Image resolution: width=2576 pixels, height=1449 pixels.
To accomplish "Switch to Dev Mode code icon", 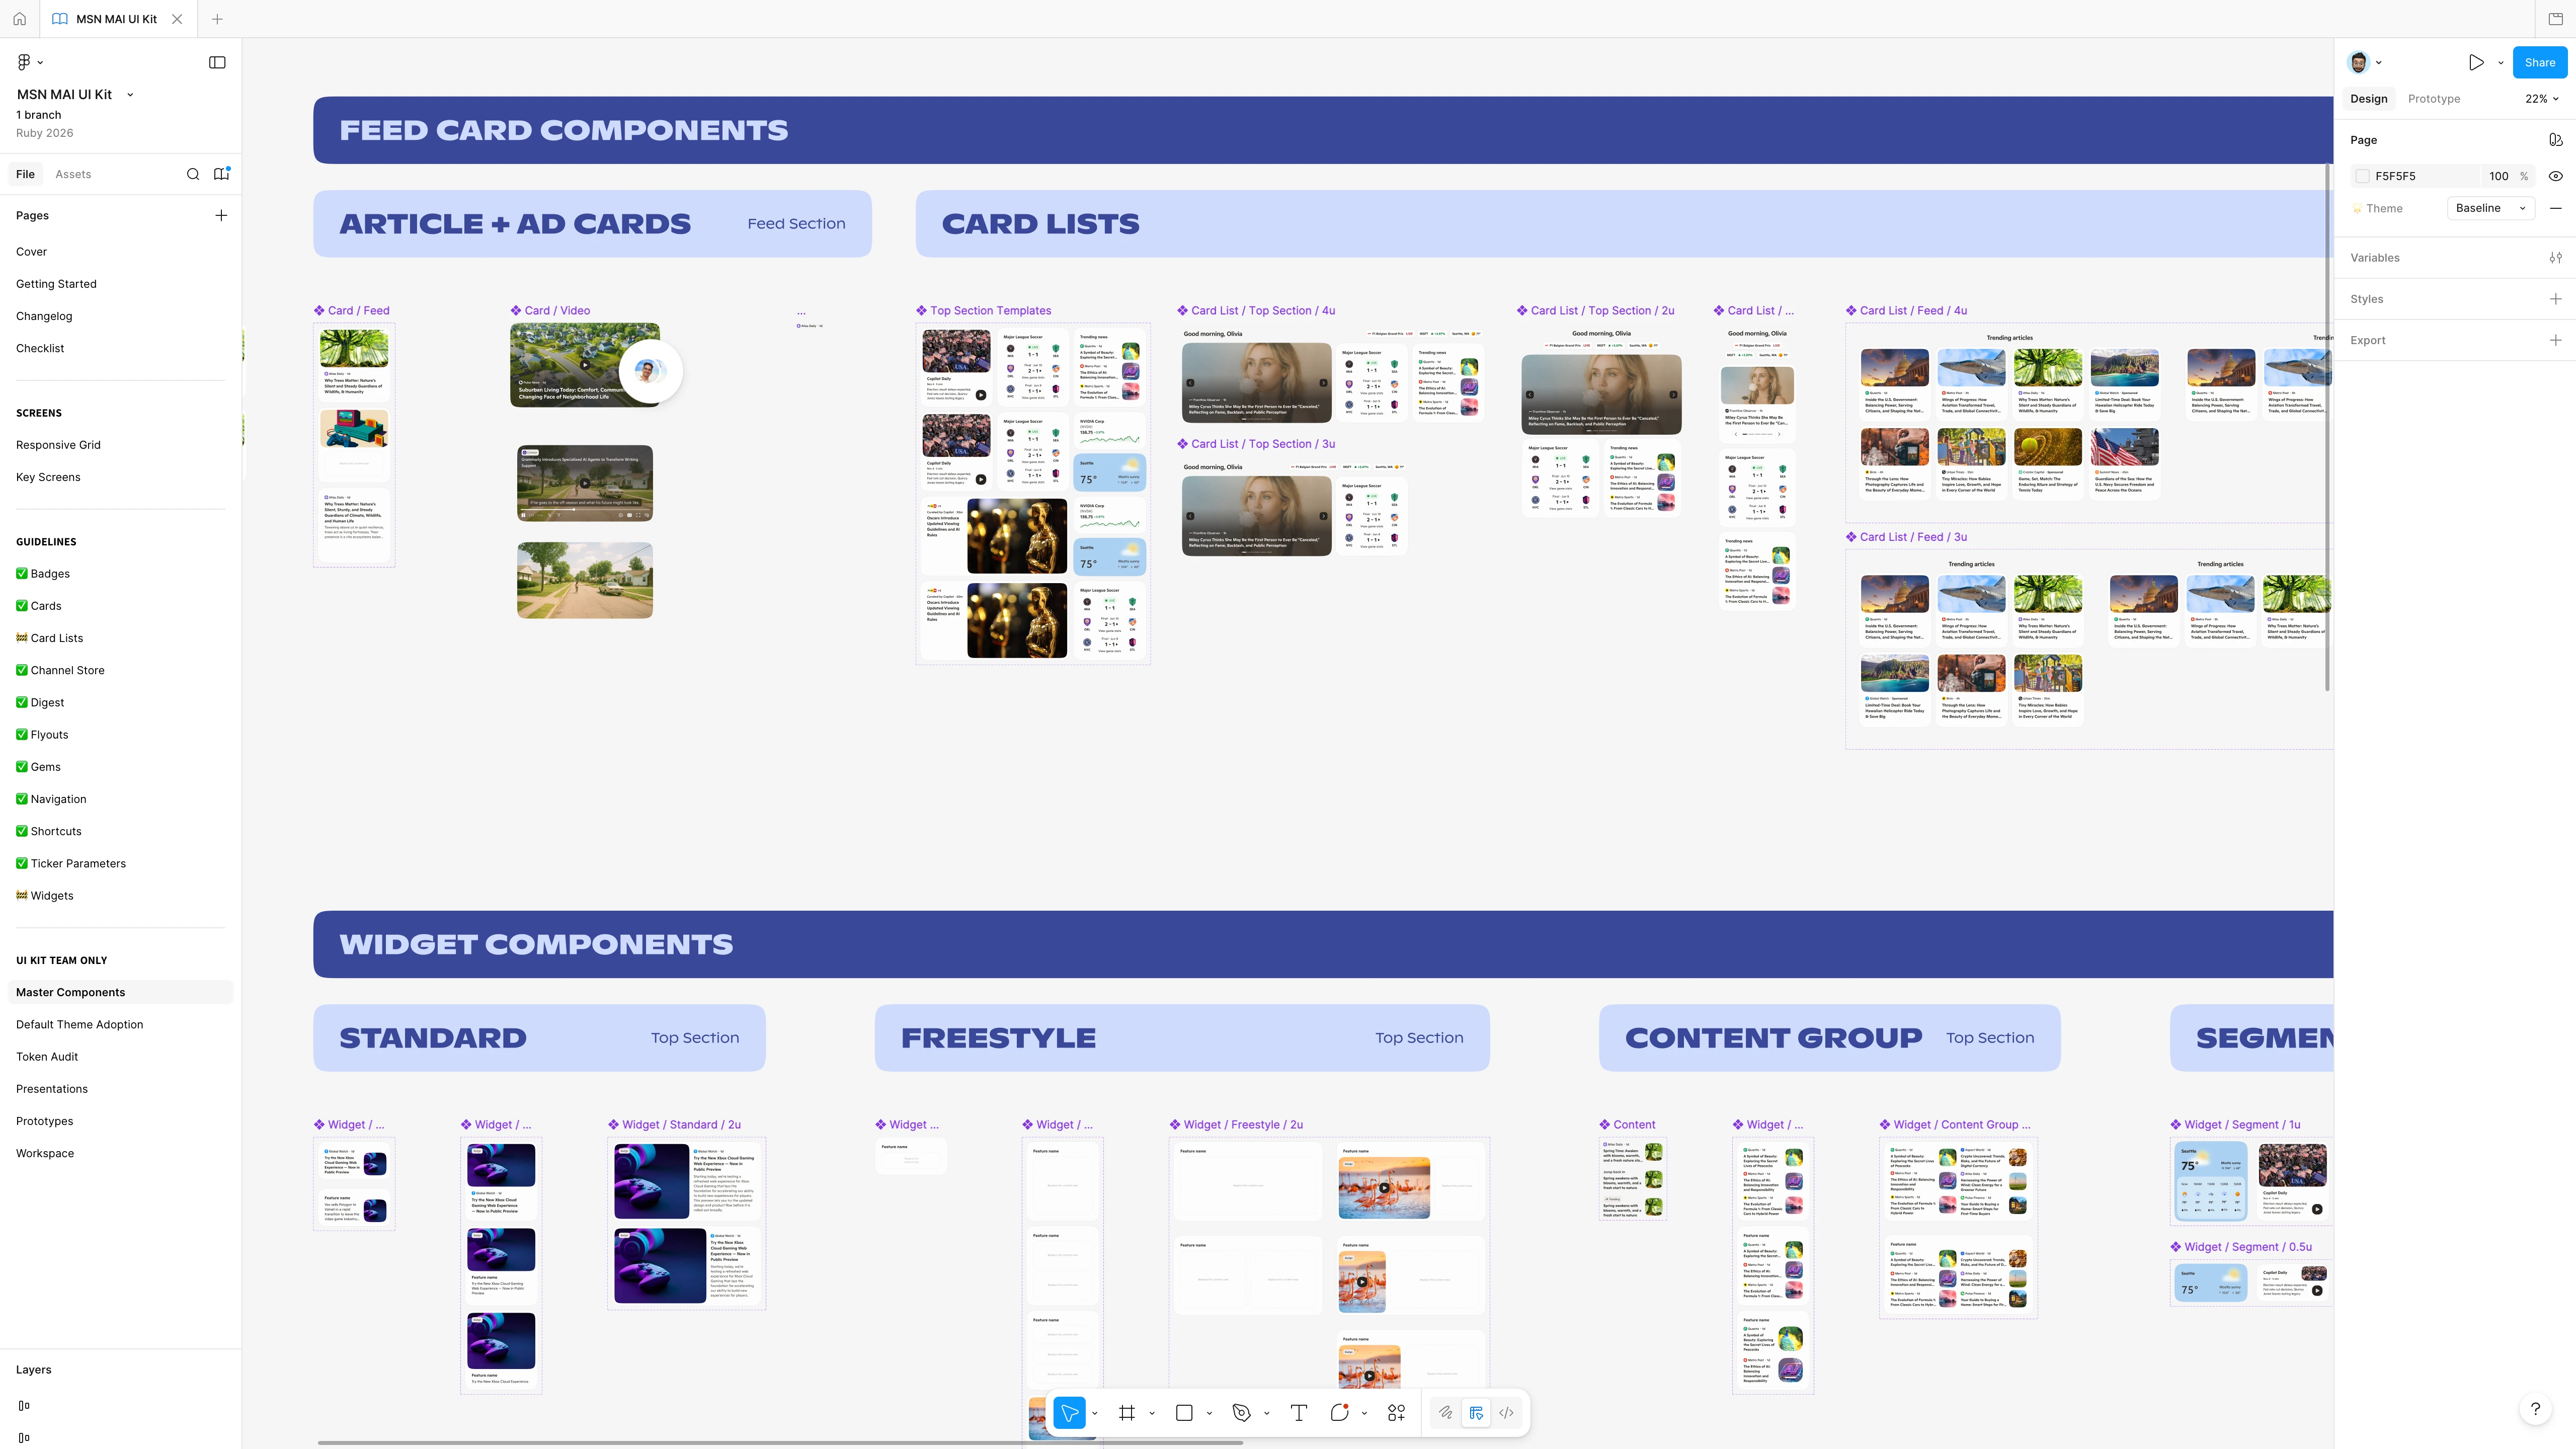I will 1506,1413.
